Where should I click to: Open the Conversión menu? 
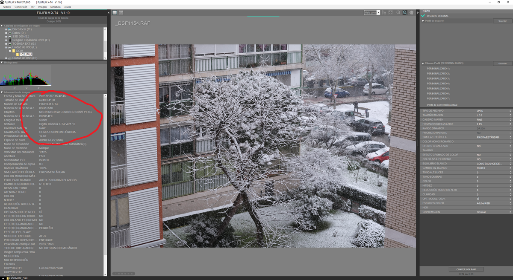click(21, 7)
